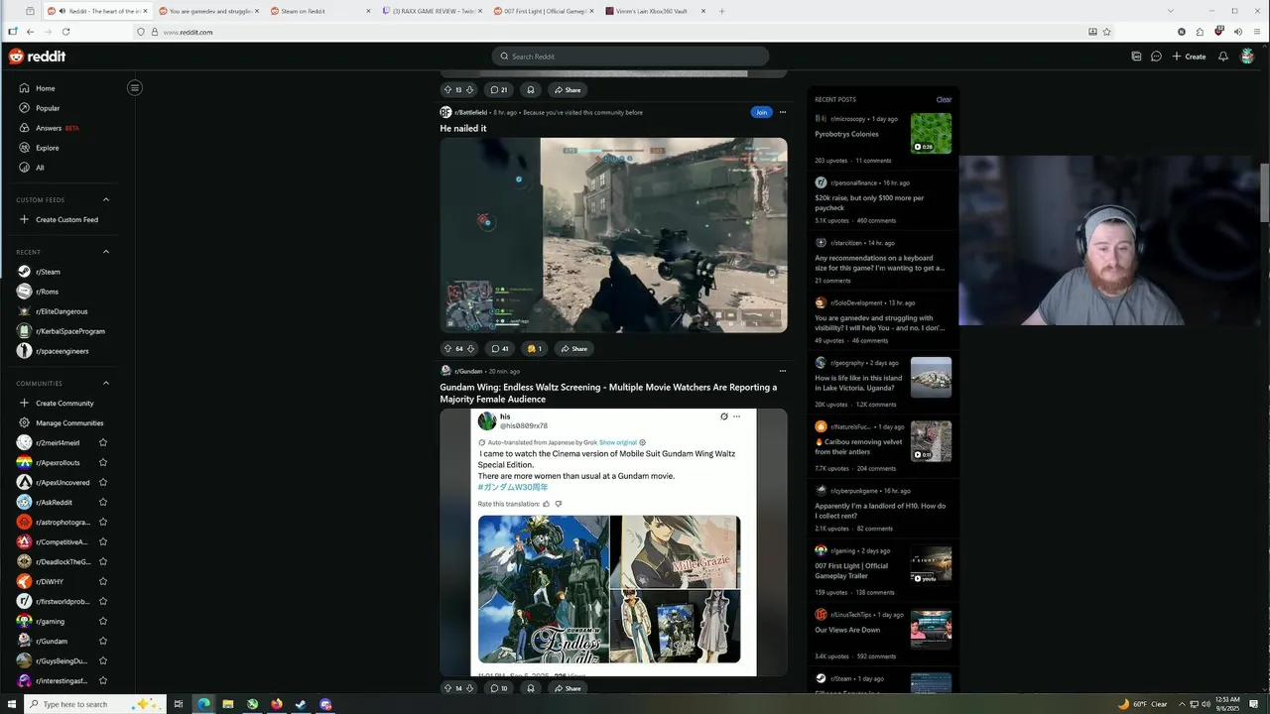Open the Reddit home logo
The height and width of the screenshot is (714, 1270).
click(x=37, y=57)
